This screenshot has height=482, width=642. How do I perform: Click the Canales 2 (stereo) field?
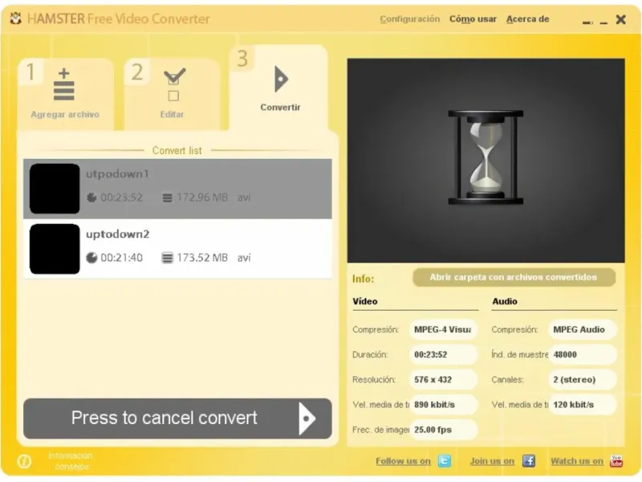[583, 380]
